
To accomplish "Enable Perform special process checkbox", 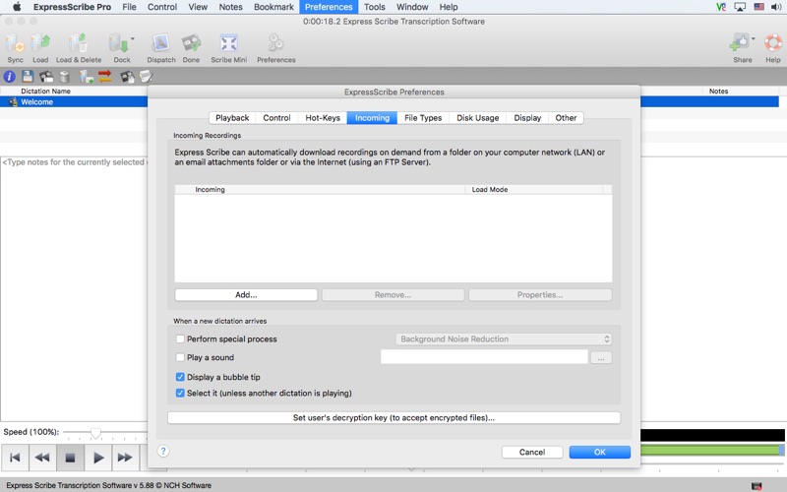I will [x=180, y=338].
